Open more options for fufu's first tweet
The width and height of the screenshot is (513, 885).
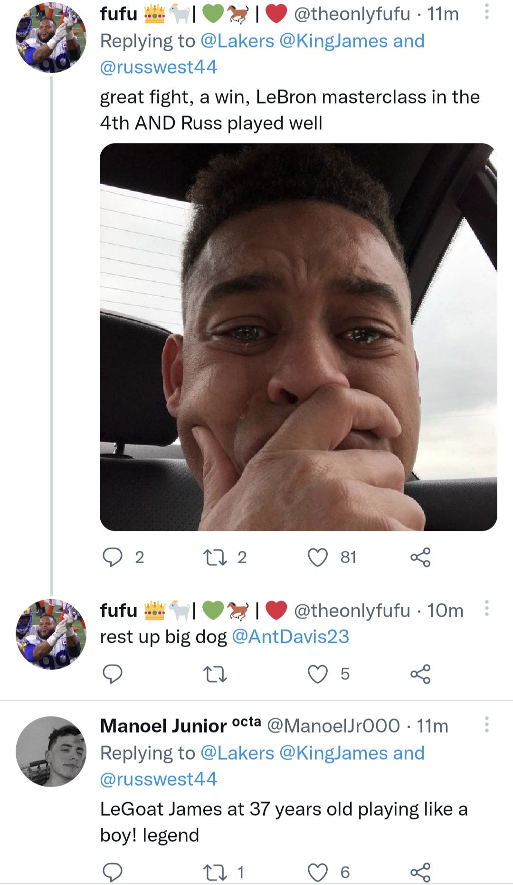(486, 12)
